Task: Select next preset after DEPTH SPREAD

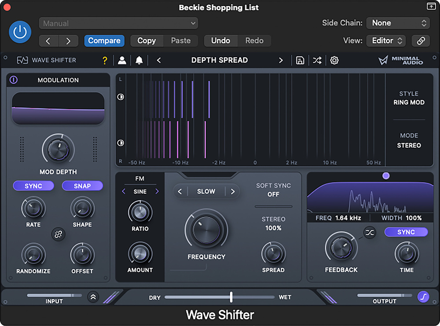Action: 281,60
